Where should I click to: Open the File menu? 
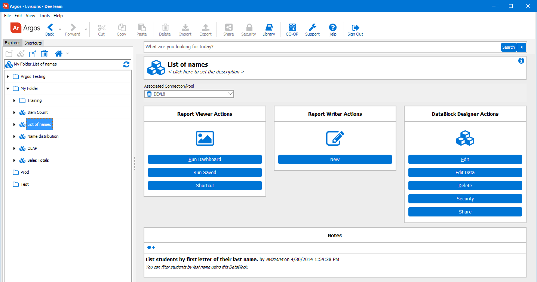coord(7,16)
